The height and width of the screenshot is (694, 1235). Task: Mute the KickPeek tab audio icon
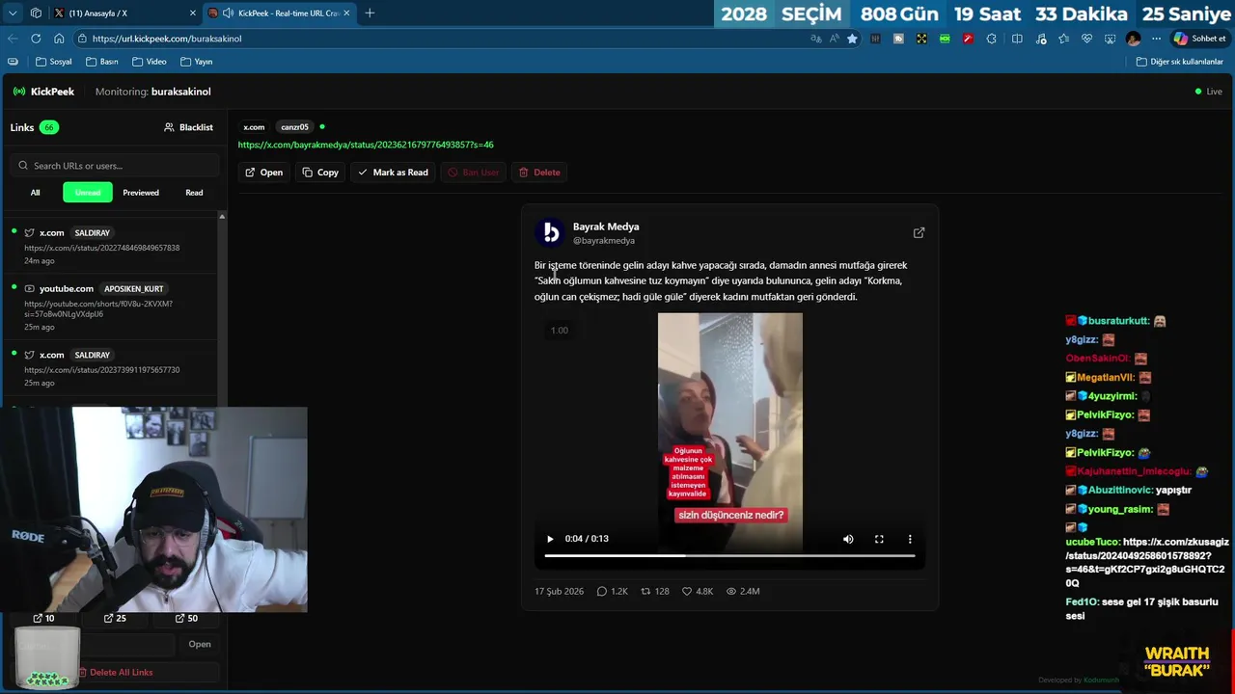(228, 13)
